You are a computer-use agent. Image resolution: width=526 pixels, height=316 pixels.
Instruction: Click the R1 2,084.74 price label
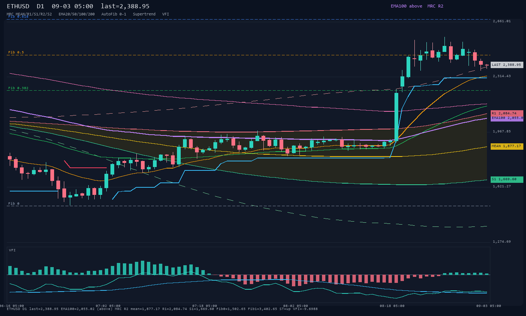[507, 113]
